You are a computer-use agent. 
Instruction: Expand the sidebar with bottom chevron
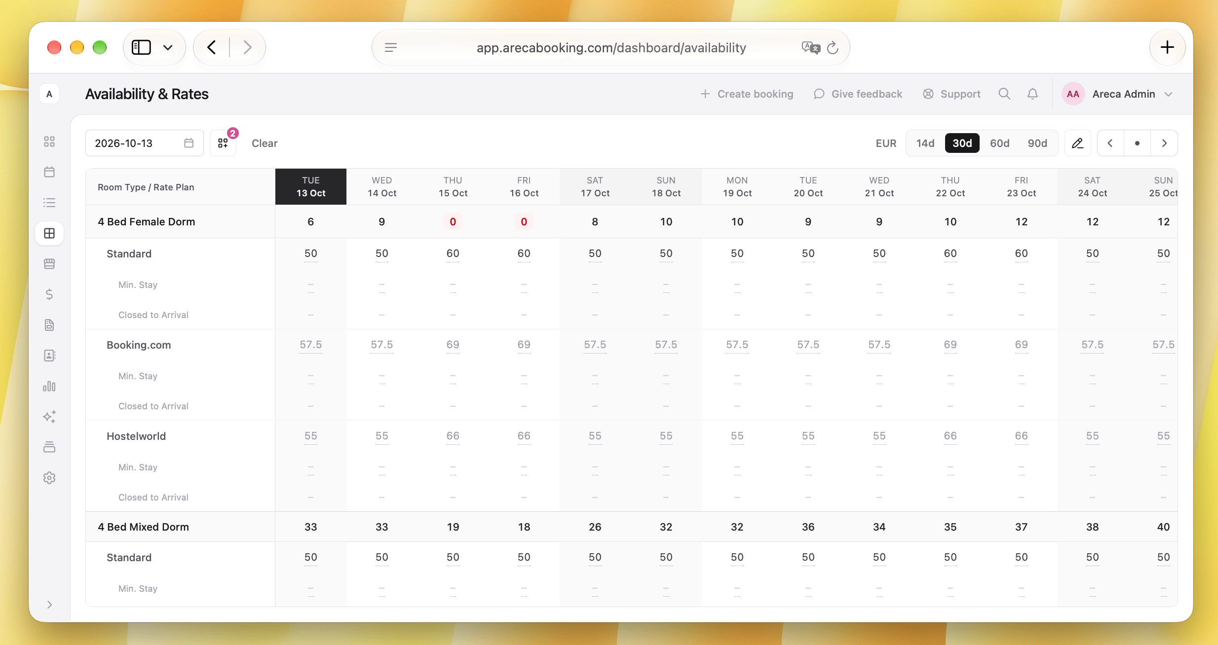tap(49, 605)
